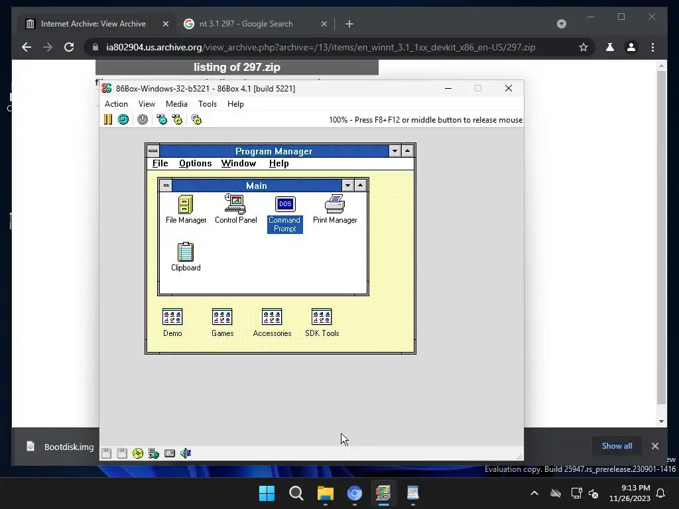Maximize Program Manager with up arrow
679x509 pixels.
point(407,151)
